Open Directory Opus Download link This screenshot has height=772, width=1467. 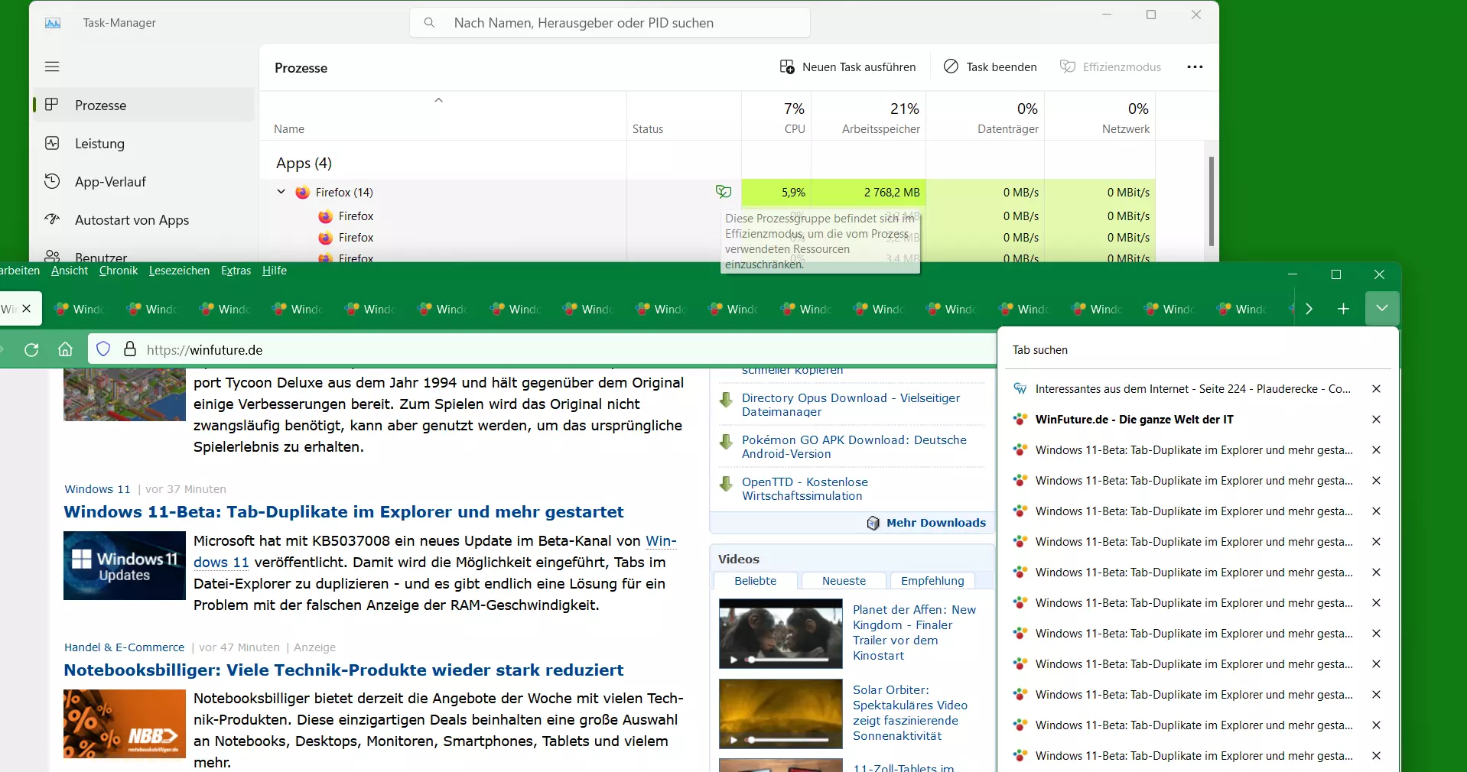tap(851, 404)
